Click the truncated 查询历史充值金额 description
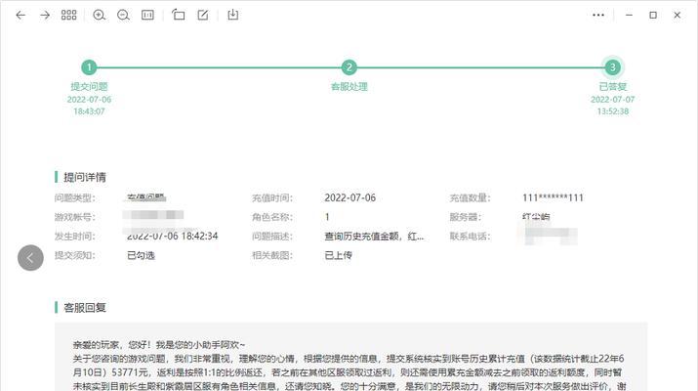Screen dimensions: 698x391 pos(374,237)
